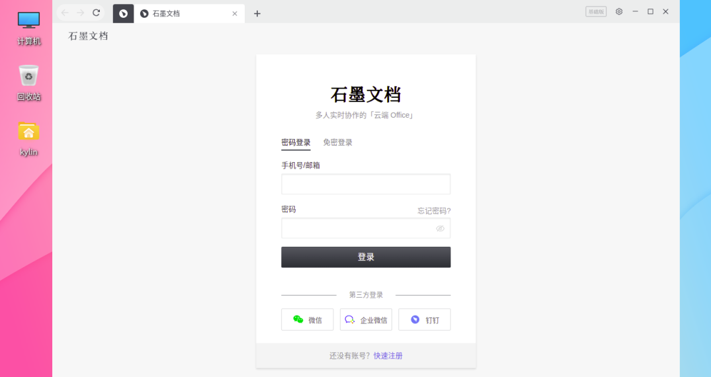The height and width of the screenshot is (377, 711).
Task: Switch to 密码登录 tab
Action: pyautogui.click(x=296, y=142)
